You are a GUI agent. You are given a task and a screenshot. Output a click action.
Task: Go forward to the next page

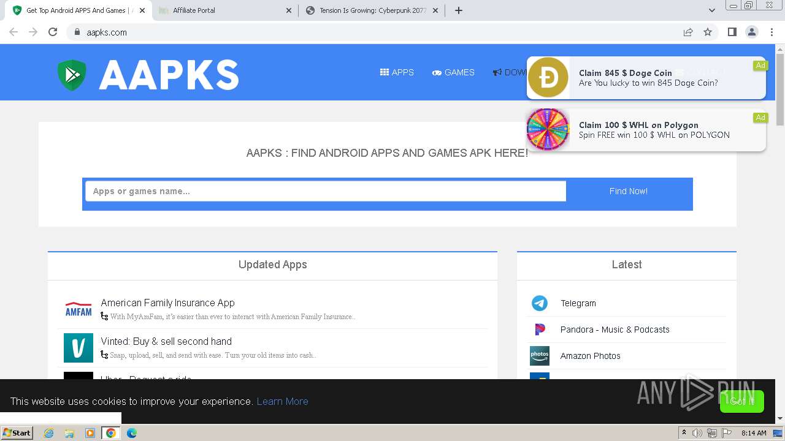tap(33, 32)
